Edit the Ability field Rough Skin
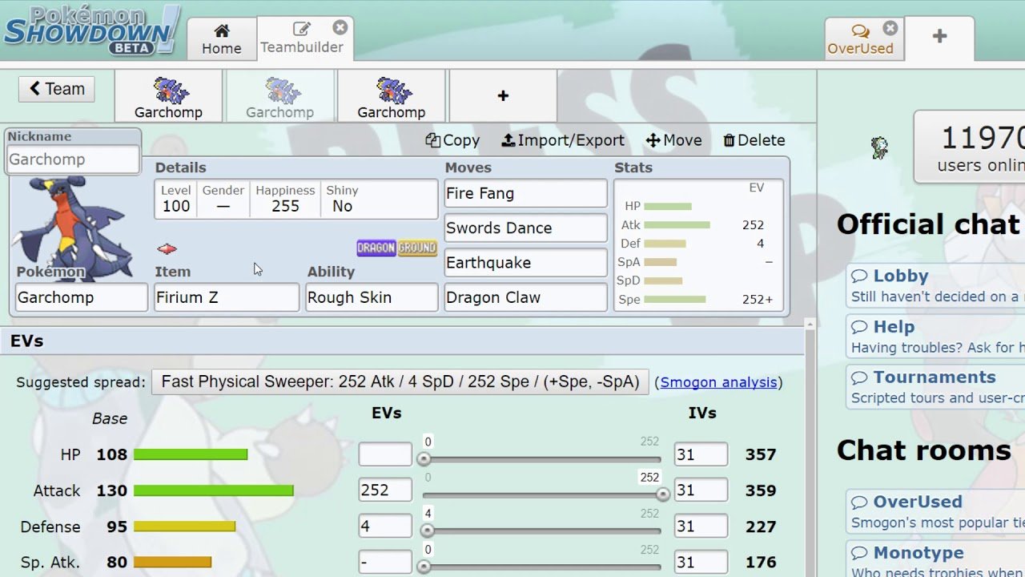Screen dimensions: 1025x577 click(x=372, y=297)
